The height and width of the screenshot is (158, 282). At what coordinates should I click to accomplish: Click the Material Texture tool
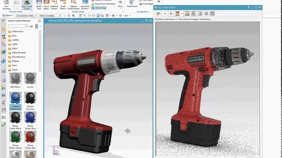coord(55,4)
